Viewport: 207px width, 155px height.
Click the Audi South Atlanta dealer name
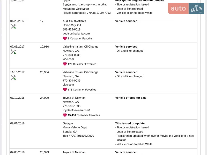click(74, 21)
